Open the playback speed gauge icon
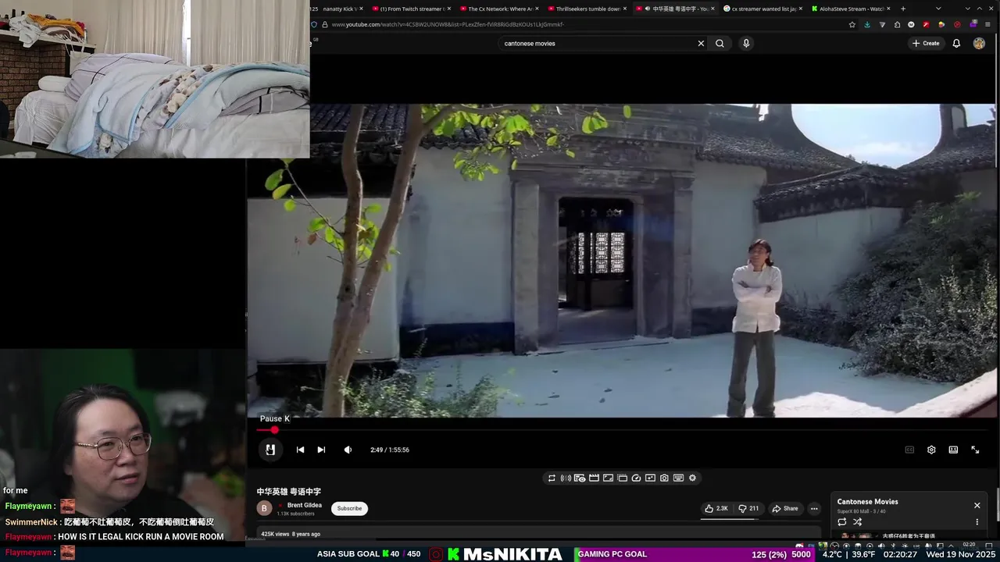The height and width of the screenshot is (562, 1000). [x=636, y=478]
